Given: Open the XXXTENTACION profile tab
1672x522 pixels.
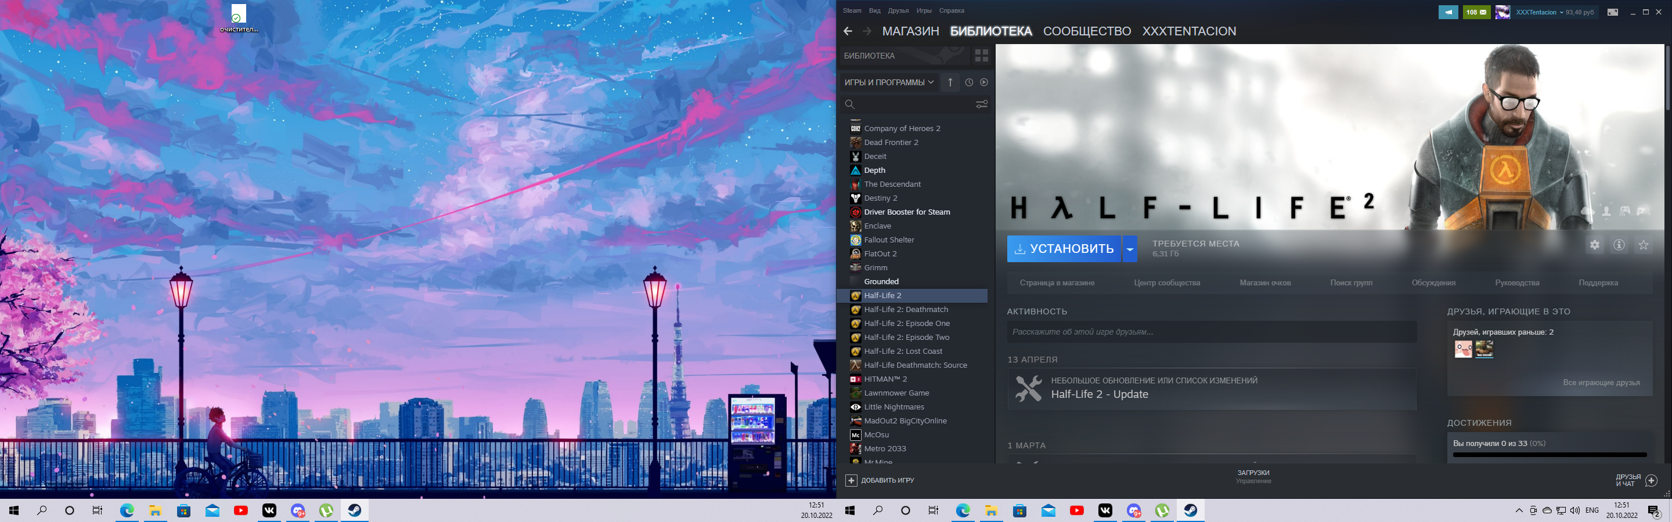Looking at the screenshot, I should pos(1189,31).
